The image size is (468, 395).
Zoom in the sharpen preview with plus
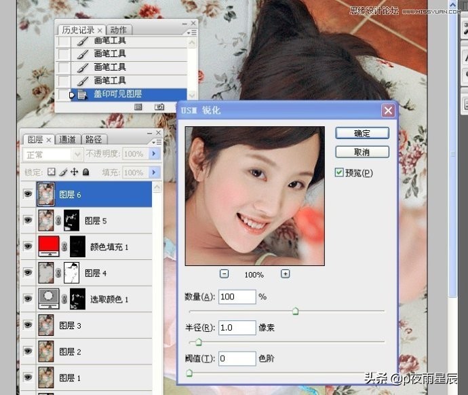[x=285, y=274]
